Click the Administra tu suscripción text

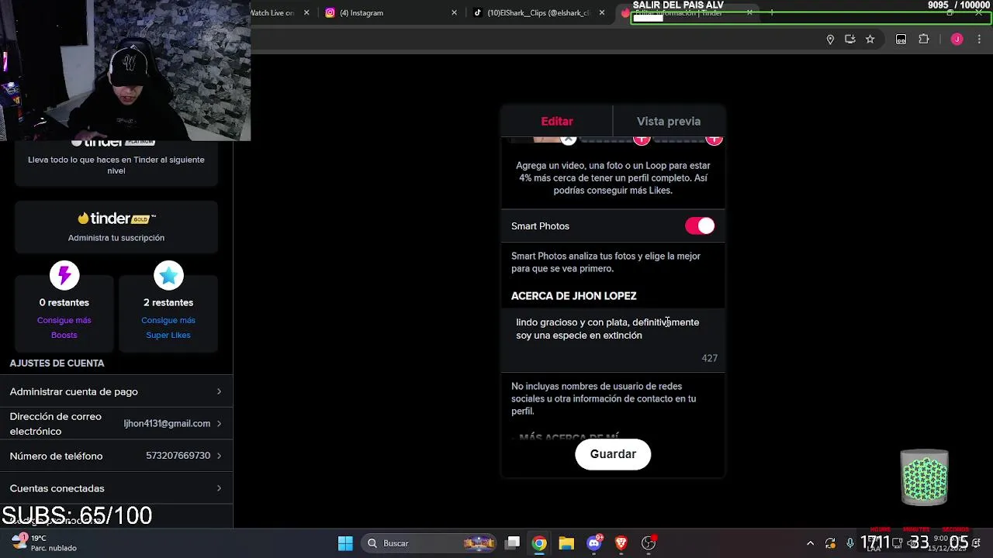pos(116,238)
